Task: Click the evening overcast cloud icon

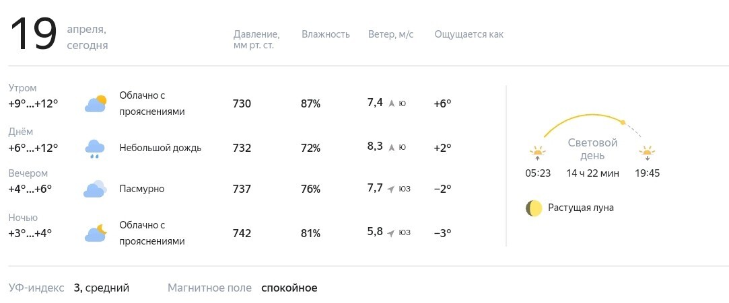Action: (96, 189)
